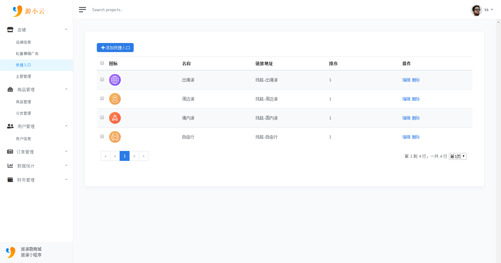This screenshot has width=501, height=263.
Task: Click the 链接地址 column header
Action: 264,63
